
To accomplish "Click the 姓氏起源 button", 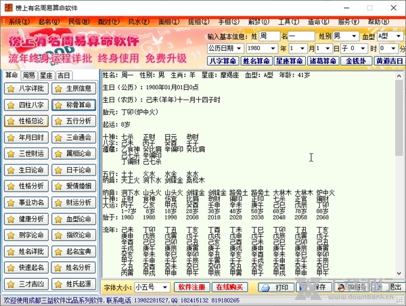I will click(74, 284).
